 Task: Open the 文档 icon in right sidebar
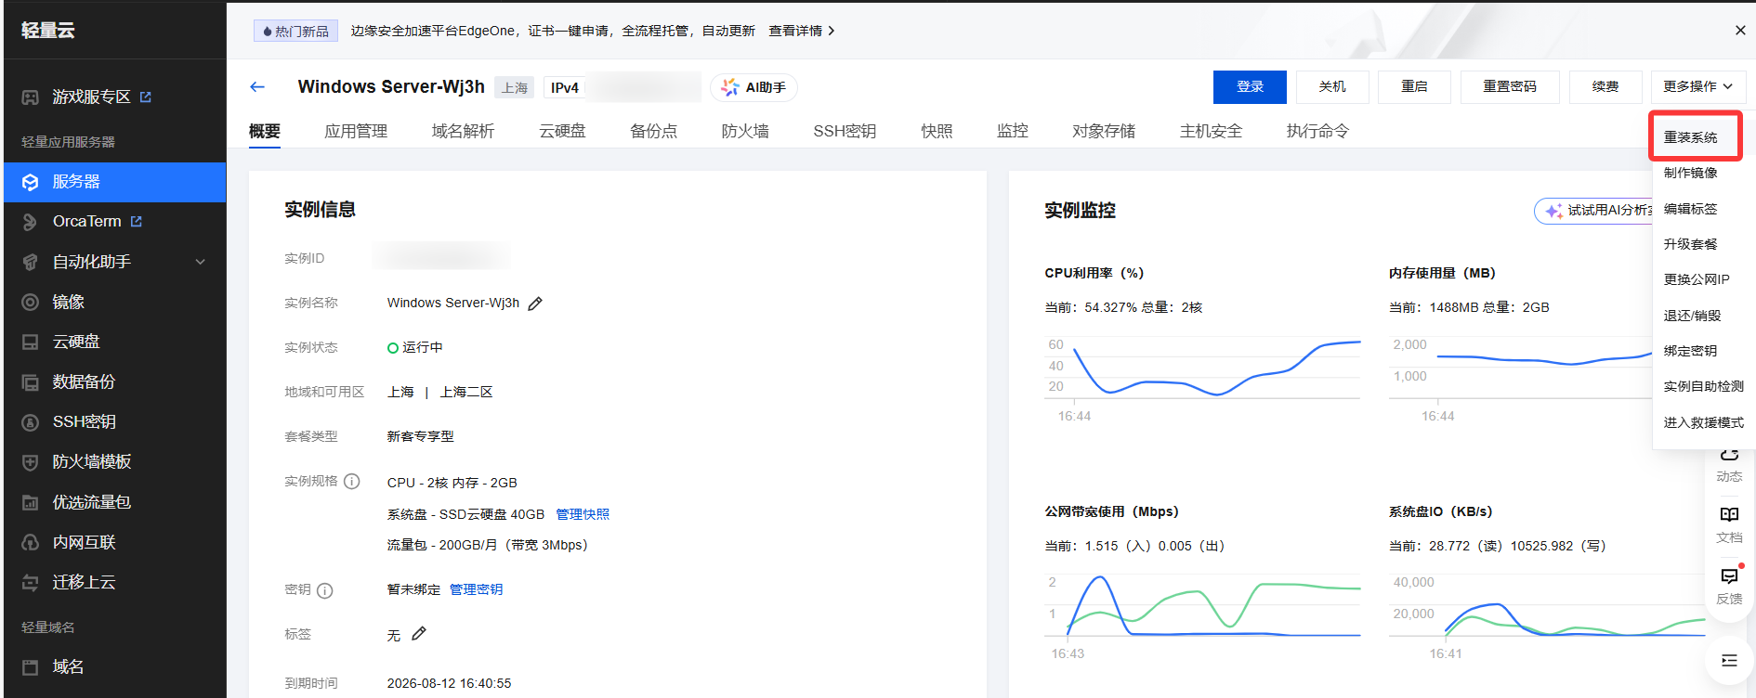1728,523
